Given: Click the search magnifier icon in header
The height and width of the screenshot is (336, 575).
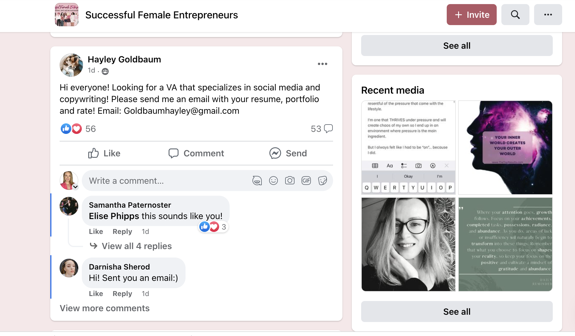Looking at the screenshot, I should pyautogui.click(x=515, y=15).
